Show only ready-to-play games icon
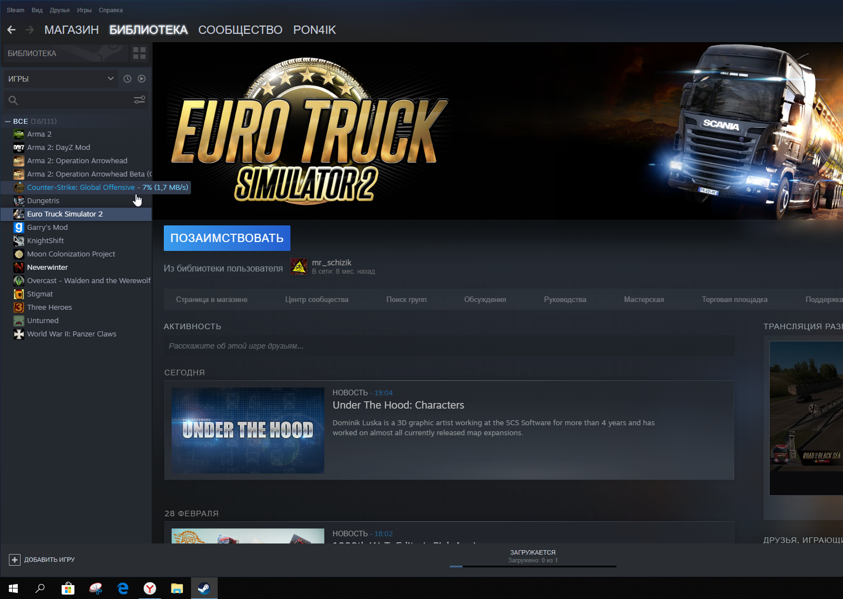The height and width of the screenshot is (599, 843). (x=142, y=79)
